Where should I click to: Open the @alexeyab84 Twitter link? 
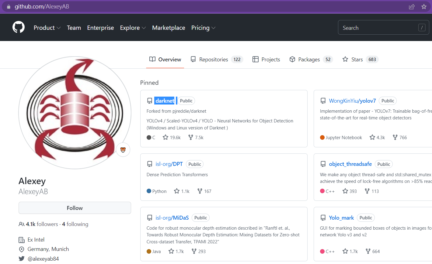pos(43,259)
